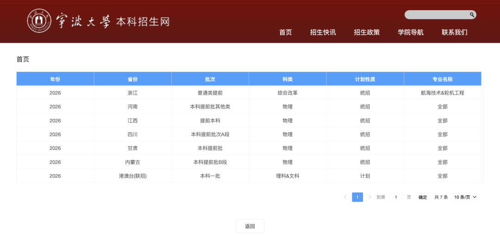This screenshot has height=236, width=500.
Task: Click the 航海技术&轮机工程 major cell
Action: (443, 93)
